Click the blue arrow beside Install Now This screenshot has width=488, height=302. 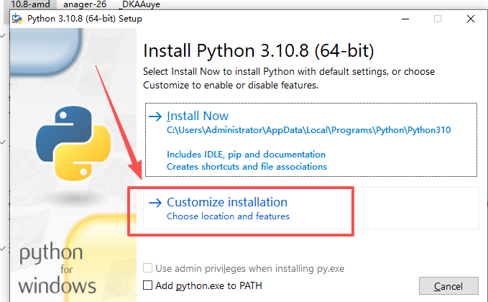[x=155, y=116]
